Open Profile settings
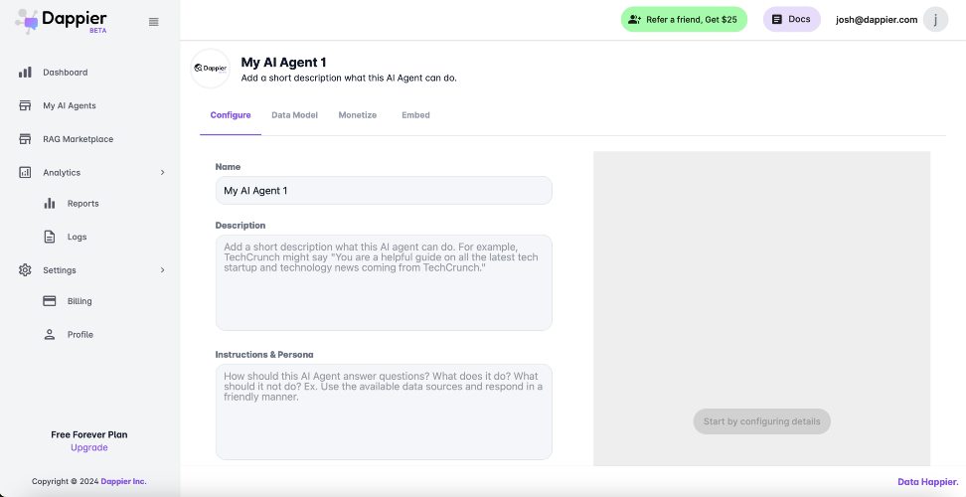The width and height of the screenshot is (966, 497). (x=80, y=334)
